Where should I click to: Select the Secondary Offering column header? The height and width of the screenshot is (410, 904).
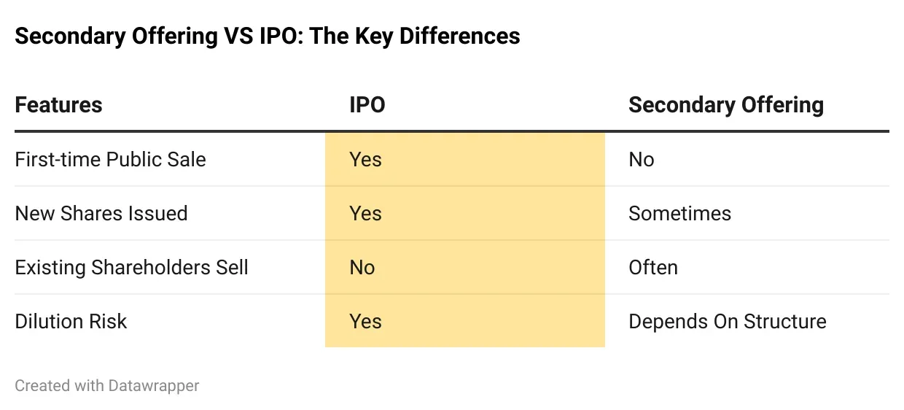point(725,105)
